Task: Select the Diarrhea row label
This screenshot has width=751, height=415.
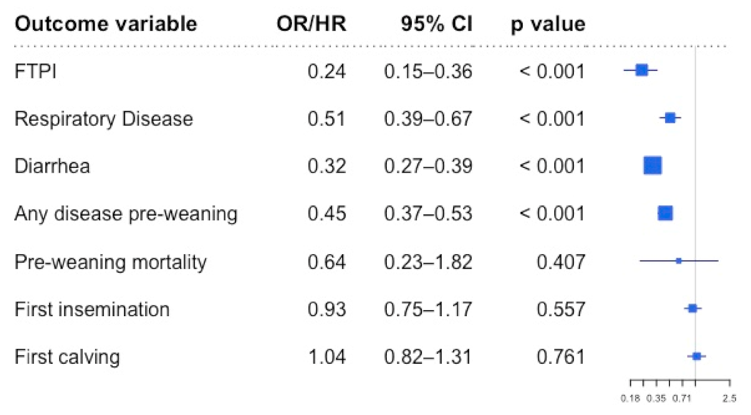Action: pyautogui.click(x=52, y=166)
